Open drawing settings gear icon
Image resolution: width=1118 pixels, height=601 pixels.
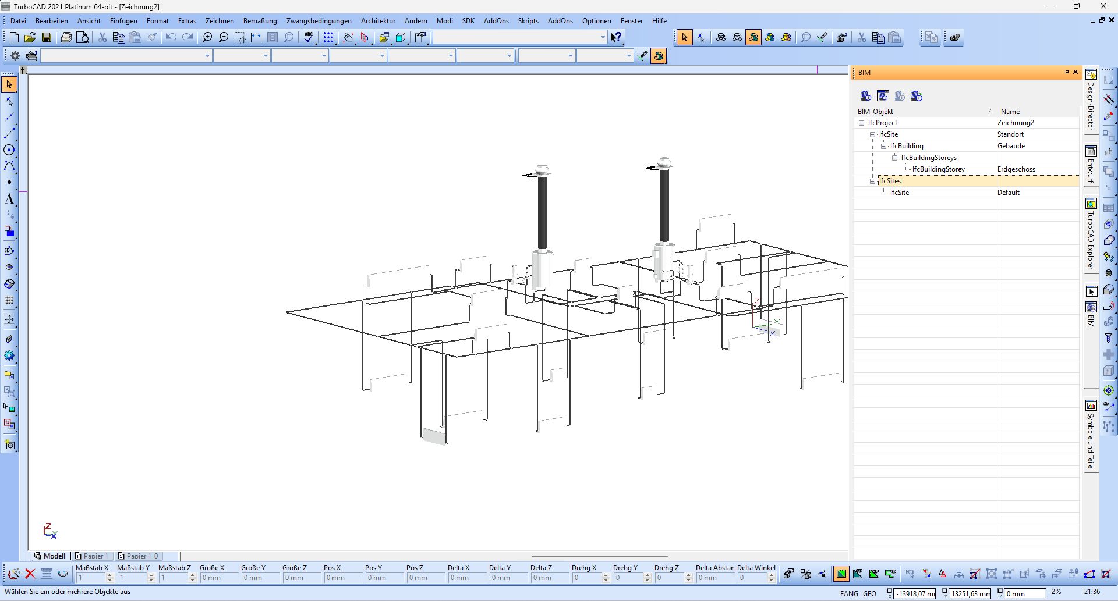click(15, 56)
